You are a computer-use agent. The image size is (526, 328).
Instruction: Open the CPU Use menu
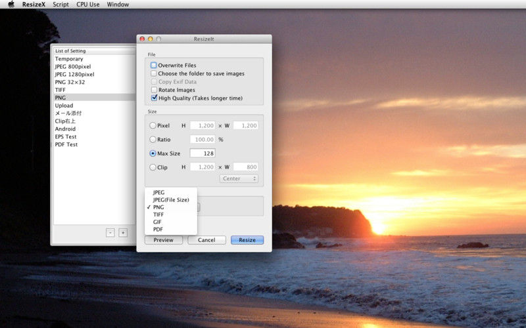pos(88,5)
